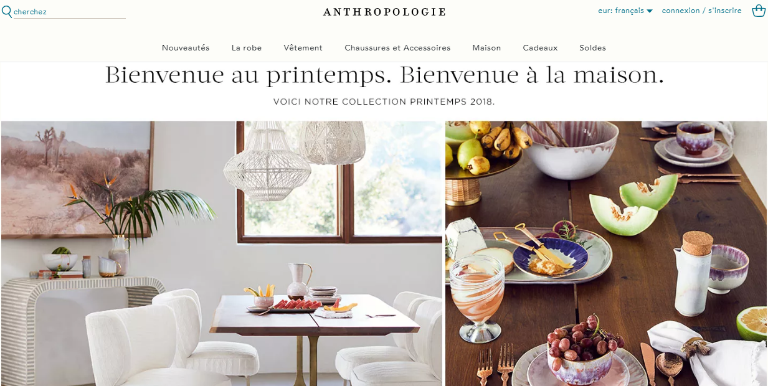768x386 pixels.
Task: Click the collection printemps 2018 subtitle
Action: click(x=384, y=101)
